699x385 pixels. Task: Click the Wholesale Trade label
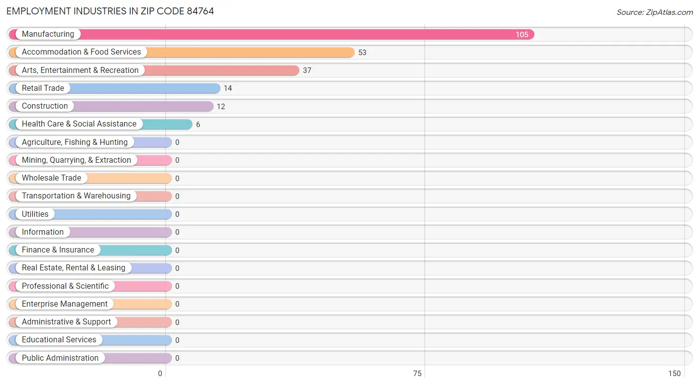click(x=51, y=178)
